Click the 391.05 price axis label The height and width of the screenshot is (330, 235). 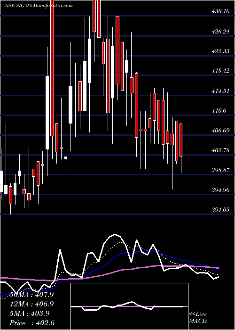click(x=220, y=210)
